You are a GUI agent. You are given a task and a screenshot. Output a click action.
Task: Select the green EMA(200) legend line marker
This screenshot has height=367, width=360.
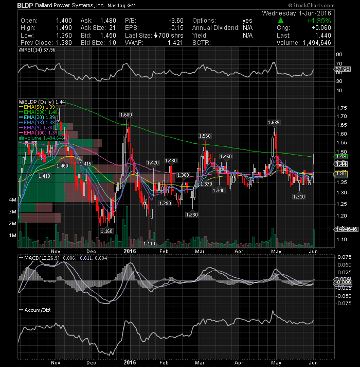(21, 112)
